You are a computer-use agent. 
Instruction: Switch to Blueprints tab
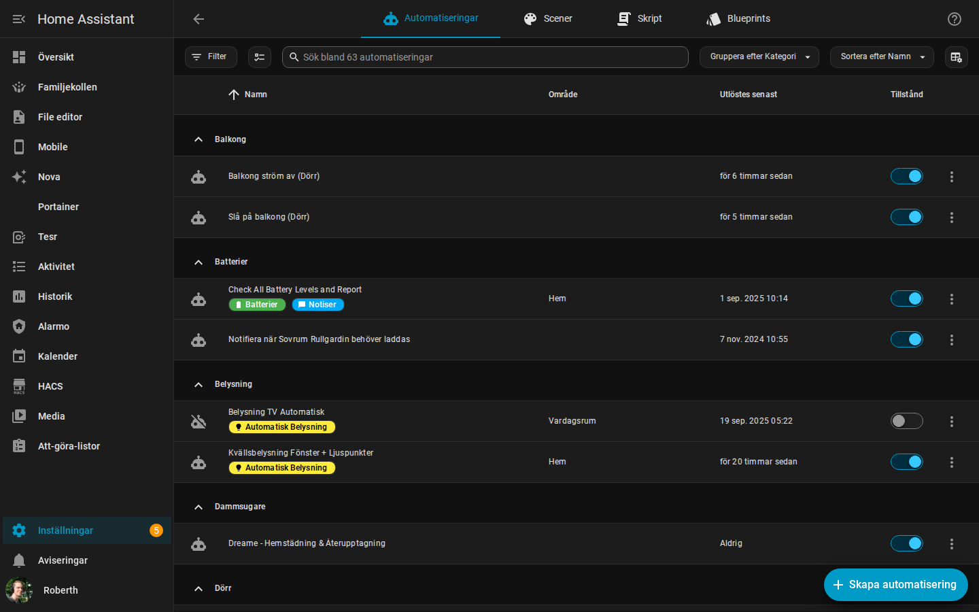(738, 18)
